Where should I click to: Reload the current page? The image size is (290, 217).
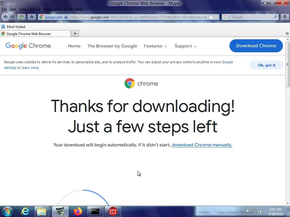[x=21, y=17]
